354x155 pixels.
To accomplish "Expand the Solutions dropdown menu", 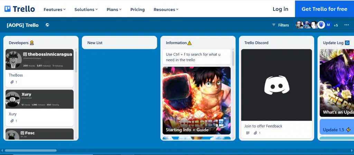I will [86, 9].
